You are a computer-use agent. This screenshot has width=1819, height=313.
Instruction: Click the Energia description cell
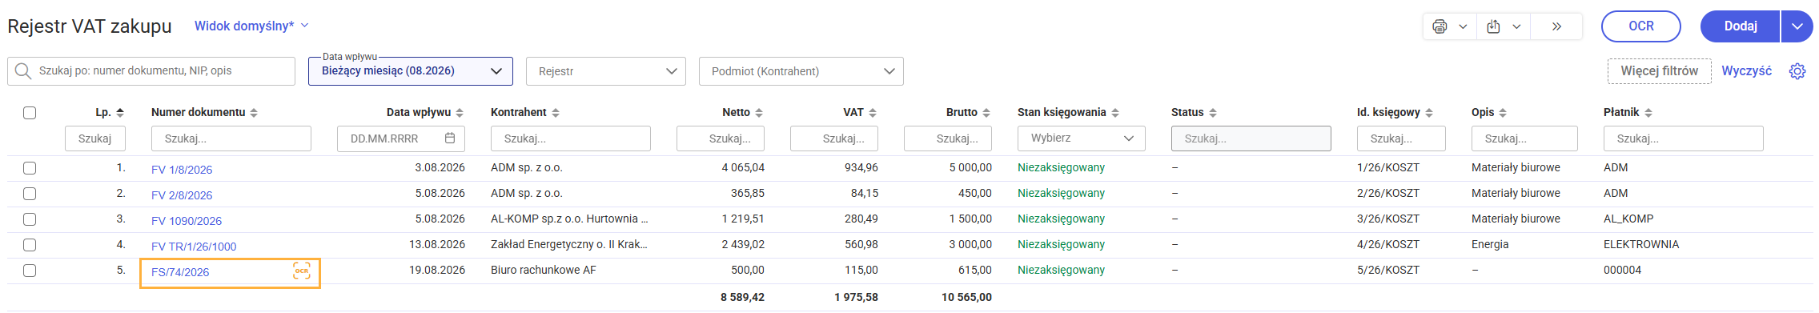pyautogui.click(x=1490, y=245)
